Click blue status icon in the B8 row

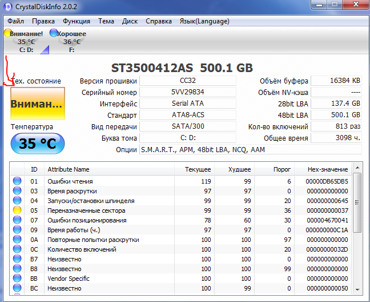coord(17,268)
